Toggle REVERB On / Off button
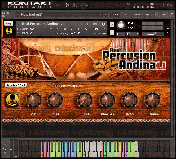Viewport: 176px width, 159px height. point(15,85)
